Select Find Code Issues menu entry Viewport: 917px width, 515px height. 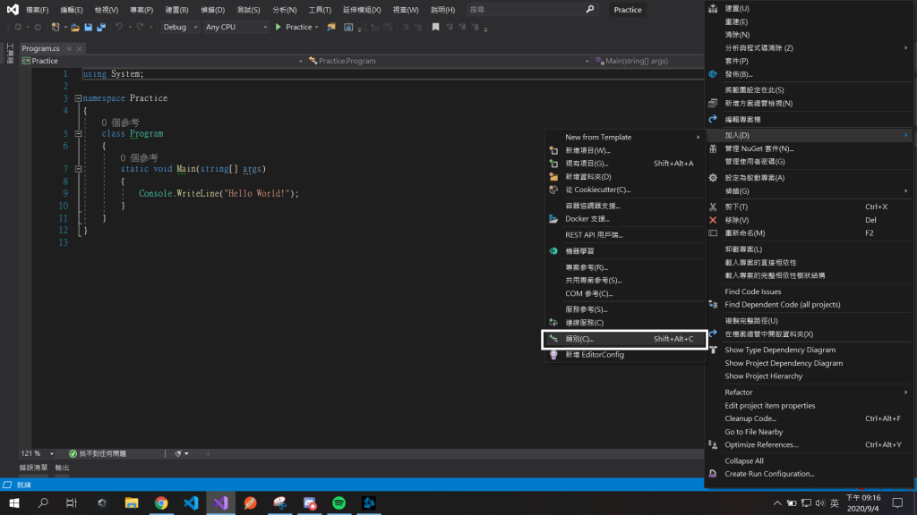pos(810,291)
